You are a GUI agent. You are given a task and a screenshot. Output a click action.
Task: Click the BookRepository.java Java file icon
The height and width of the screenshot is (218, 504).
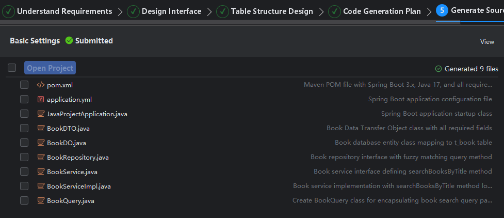point(41,157)
